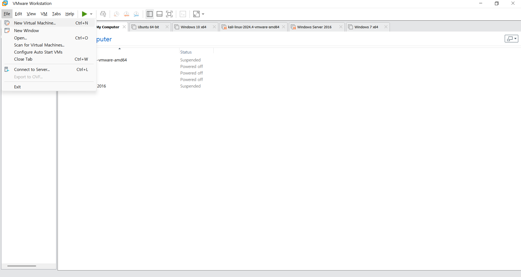Select Configure Auto Start VMs
521x277 pixels.
tap(49, 52)
